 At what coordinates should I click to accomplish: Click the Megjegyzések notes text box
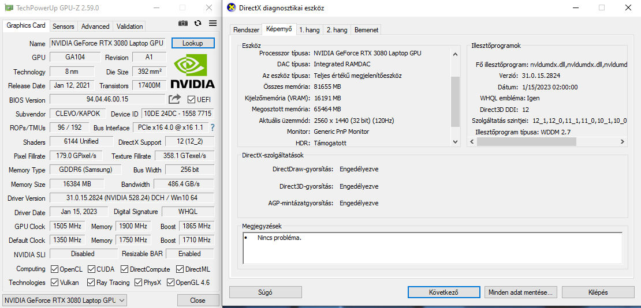pos(433,249)
